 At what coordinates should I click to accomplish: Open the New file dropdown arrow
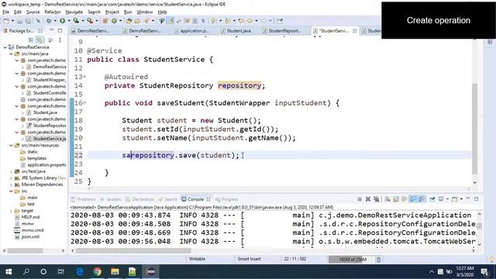tap(12, 21)
